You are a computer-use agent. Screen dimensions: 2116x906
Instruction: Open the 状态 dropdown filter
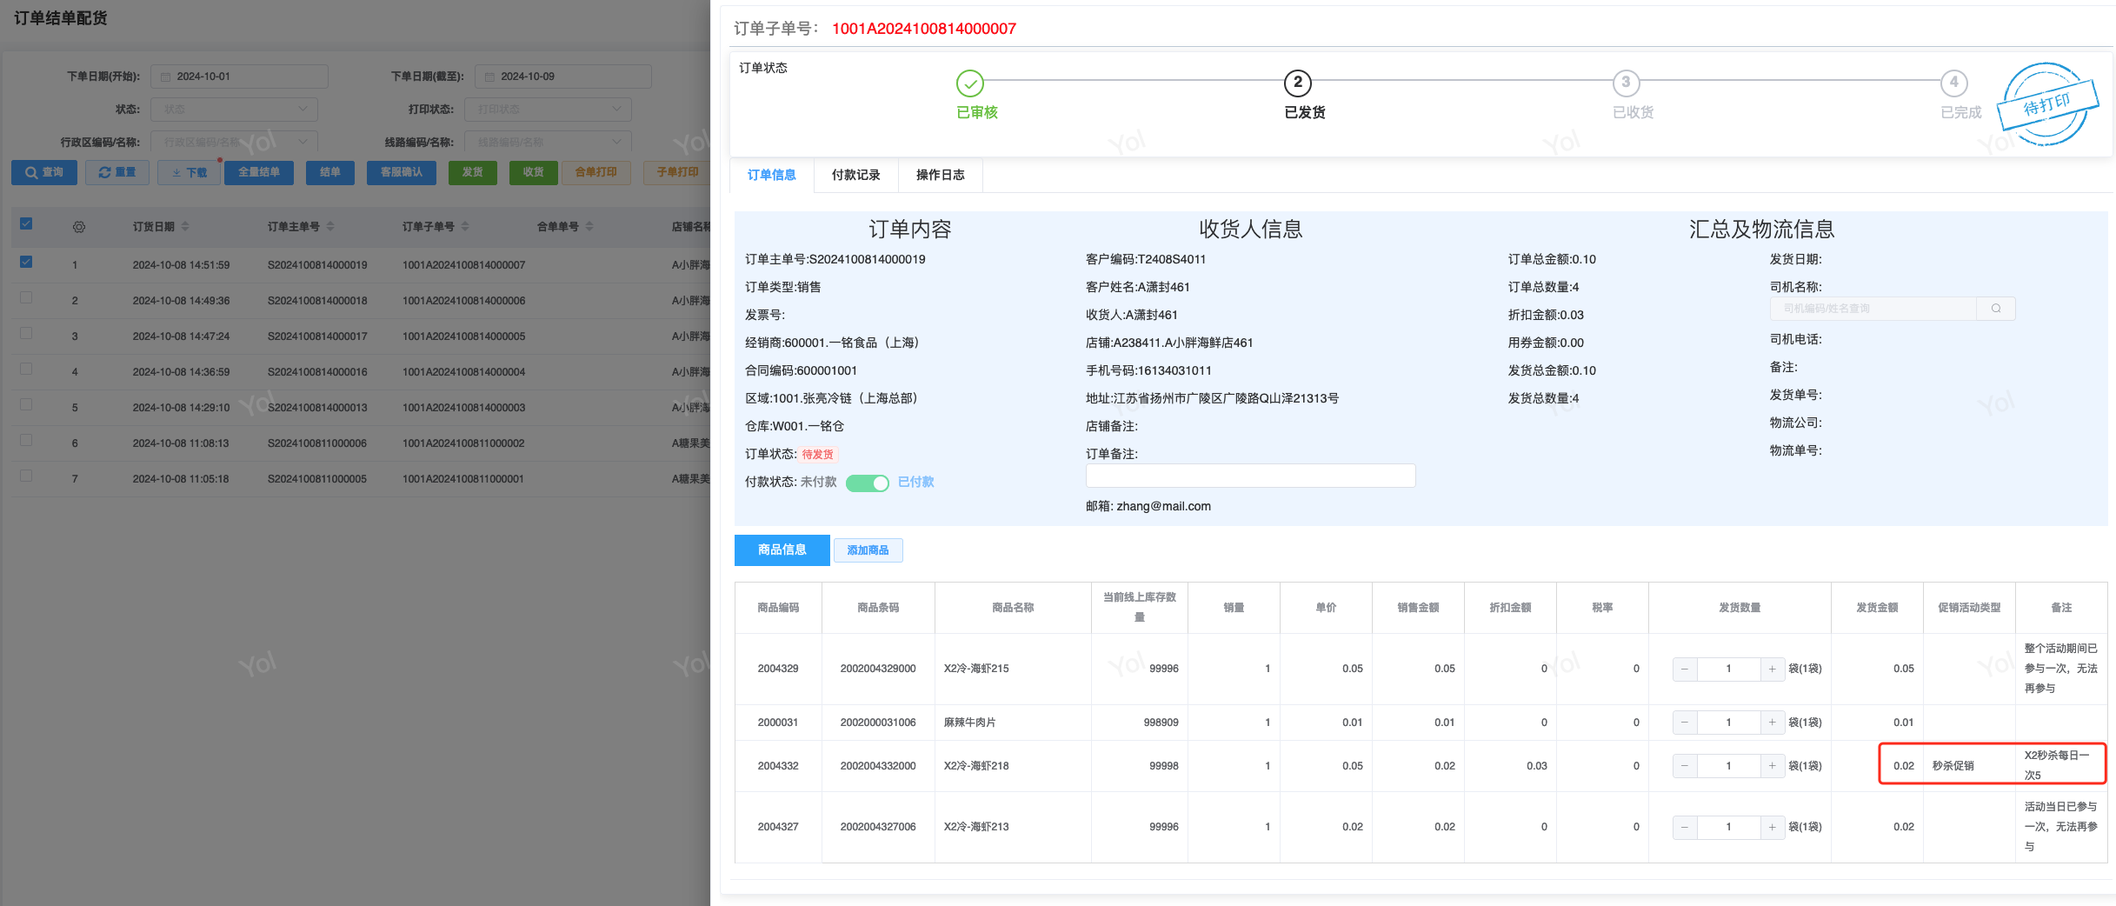234,110
